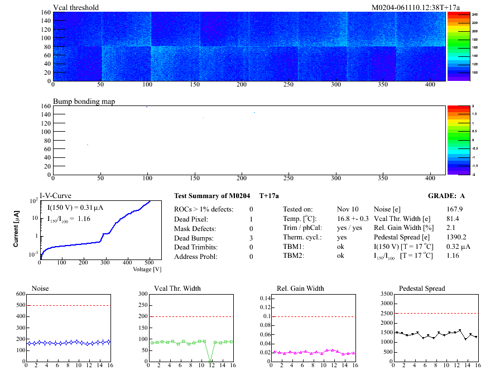
Task: Click the "Test Summary of M0204" heading
Action: point(212,196)
